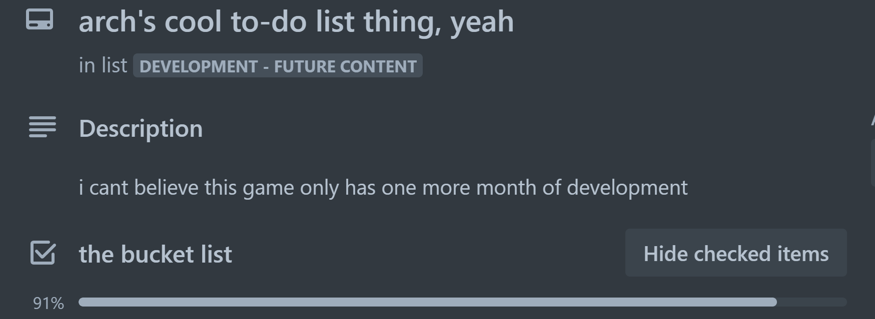Click "the bucket list" checklist heading
This screenshot has height=319, width=875.
click(155, 254)
